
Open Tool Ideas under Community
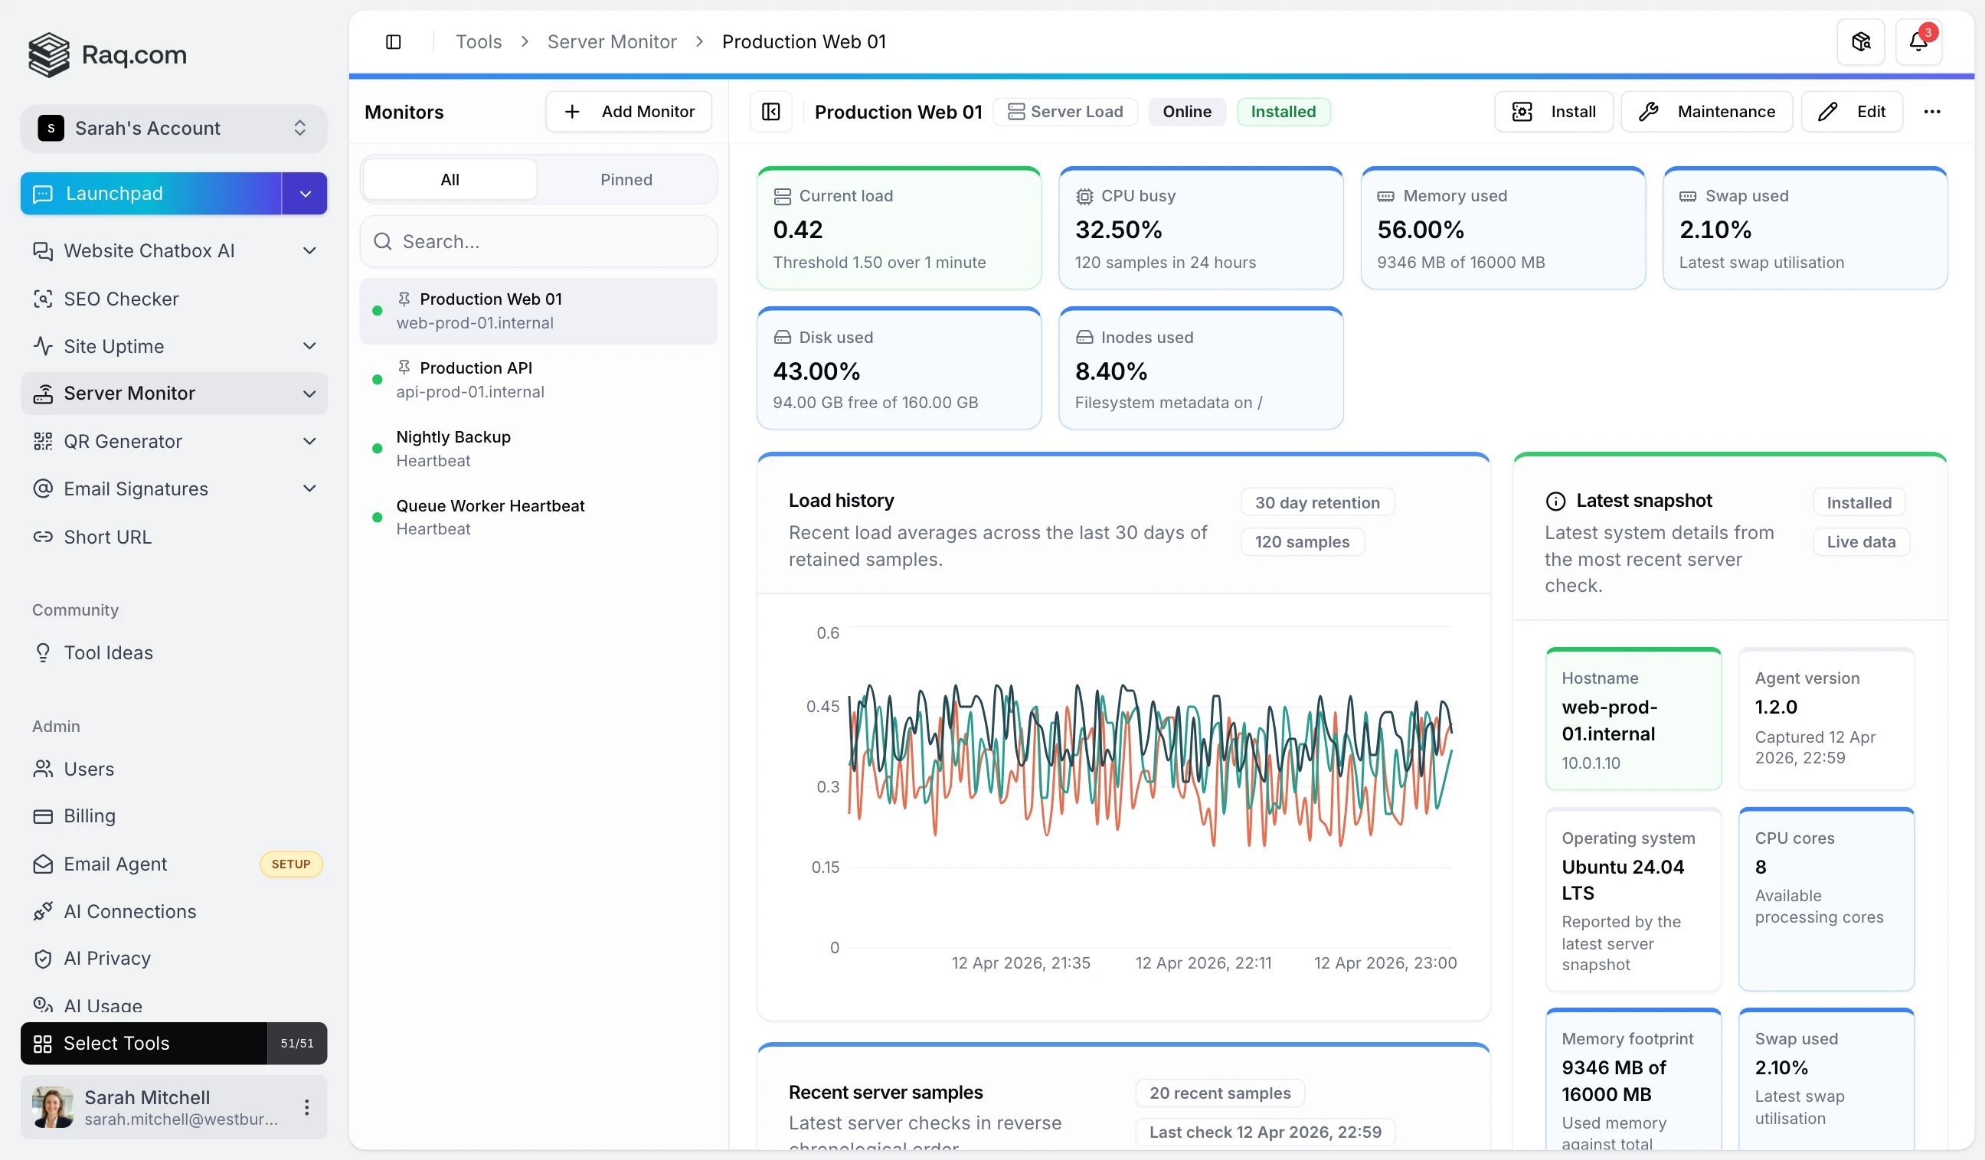pyautogui.click(x=108, y=652)
